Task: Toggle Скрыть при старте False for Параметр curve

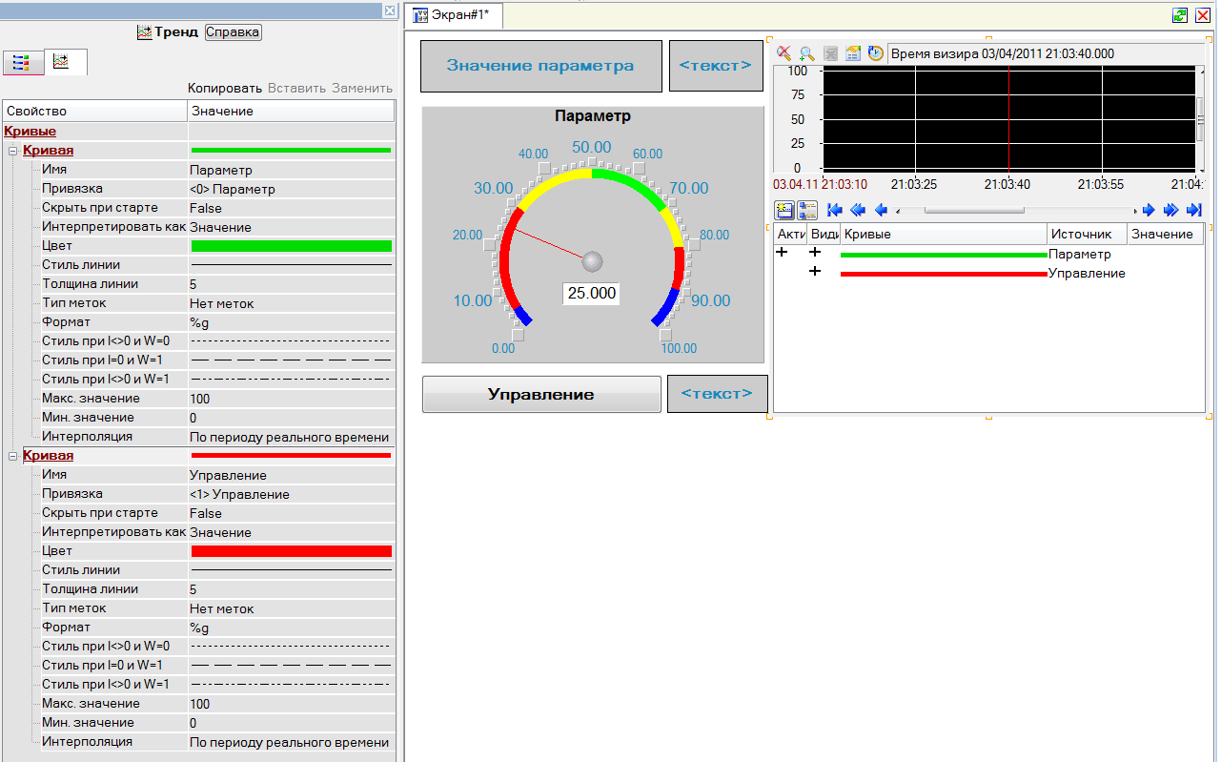Action: tap(292, 208)
